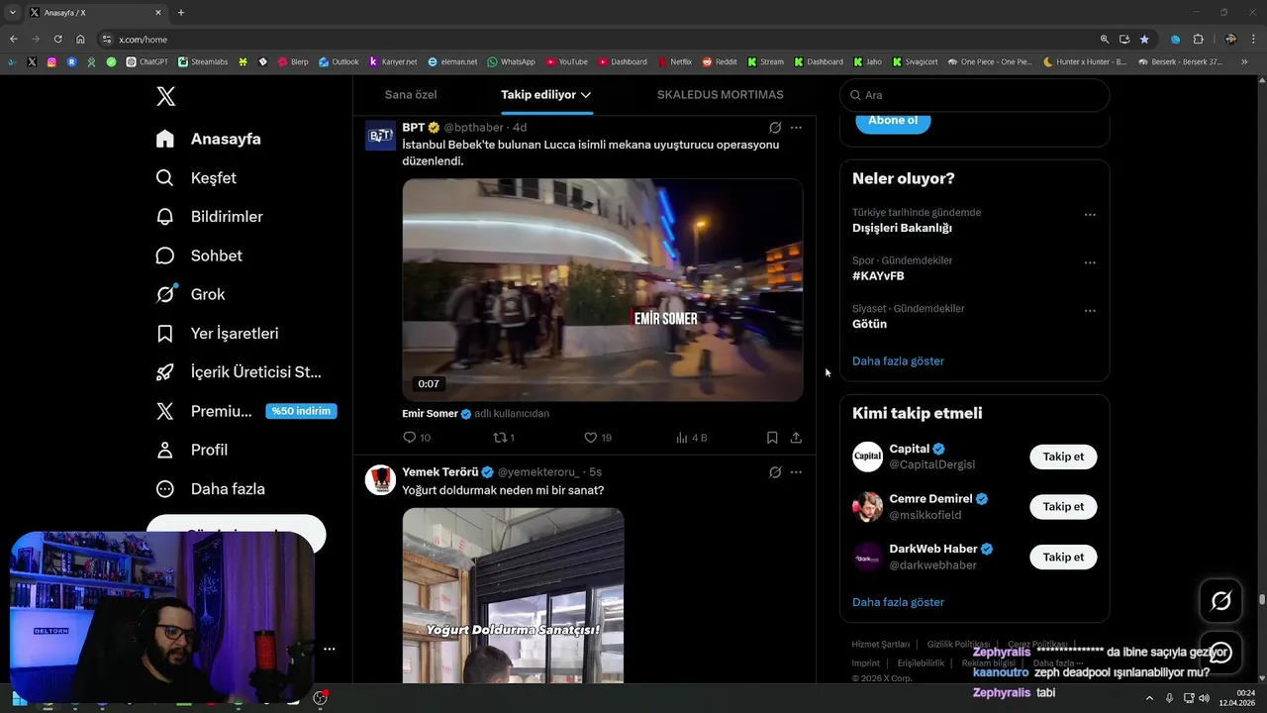Click Daha fazla göster under follow suggestions

898,602
